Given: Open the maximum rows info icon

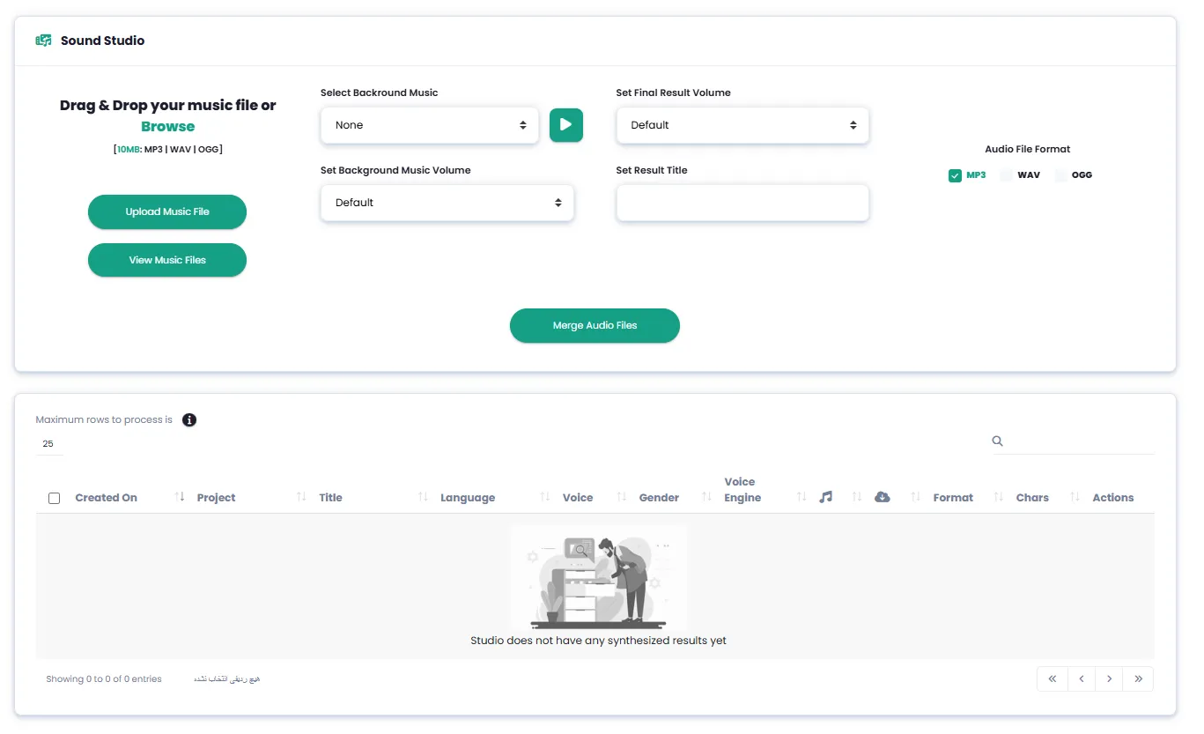Looking at the screenshot, I should pyautogui.click(x=189, y=420).
